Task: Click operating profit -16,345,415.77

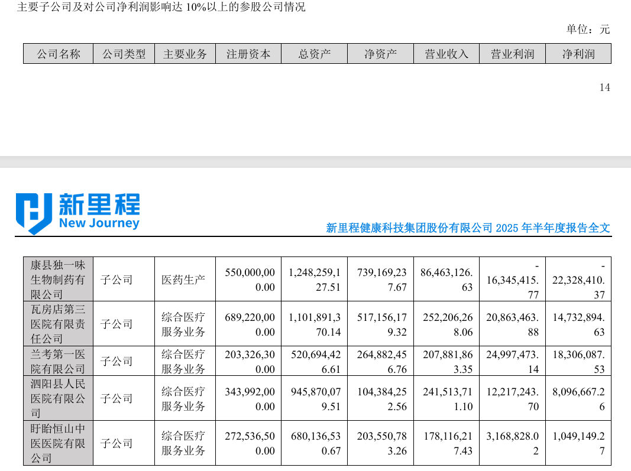Action: point(513,280)
